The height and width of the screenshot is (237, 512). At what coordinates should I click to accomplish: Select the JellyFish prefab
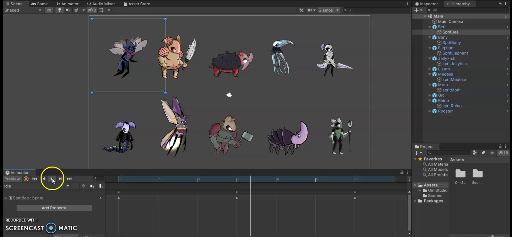[446, 58]
